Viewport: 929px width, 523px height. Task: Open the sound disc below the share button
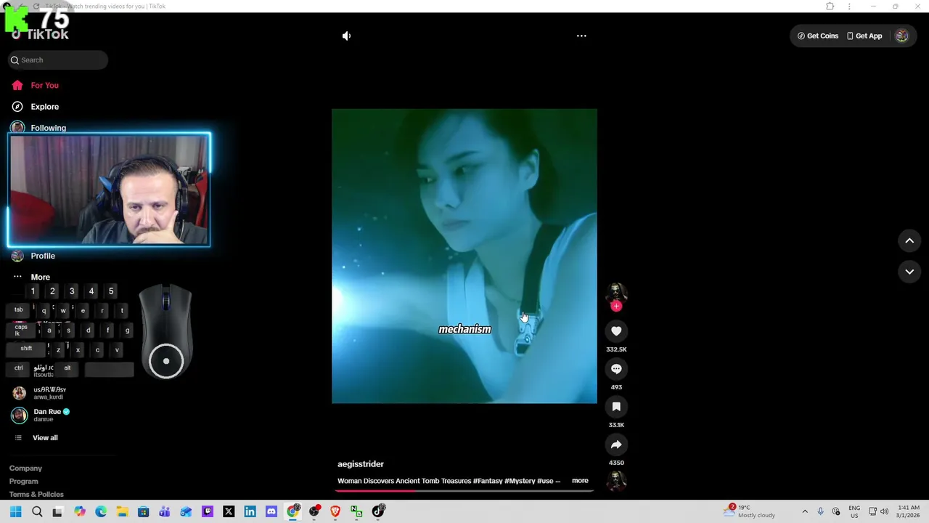point(616,481)
